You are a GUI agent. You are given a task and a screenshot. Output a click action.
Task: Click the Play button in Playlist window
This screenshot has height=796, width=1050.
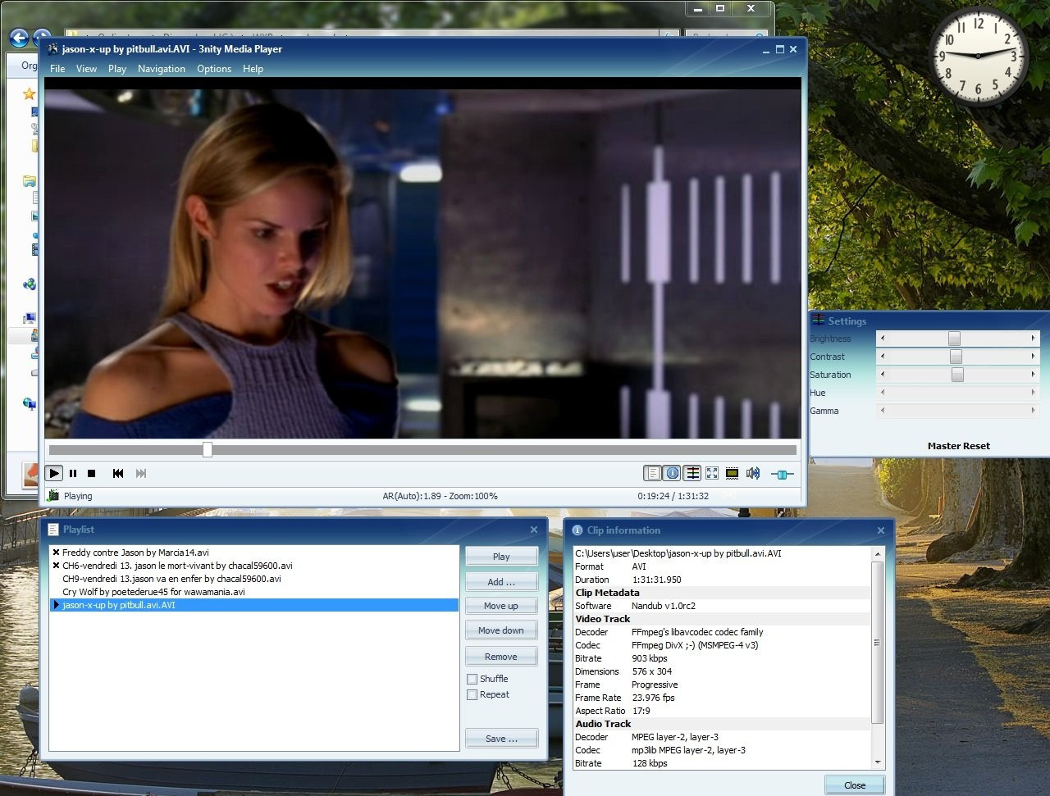(501, 556)
